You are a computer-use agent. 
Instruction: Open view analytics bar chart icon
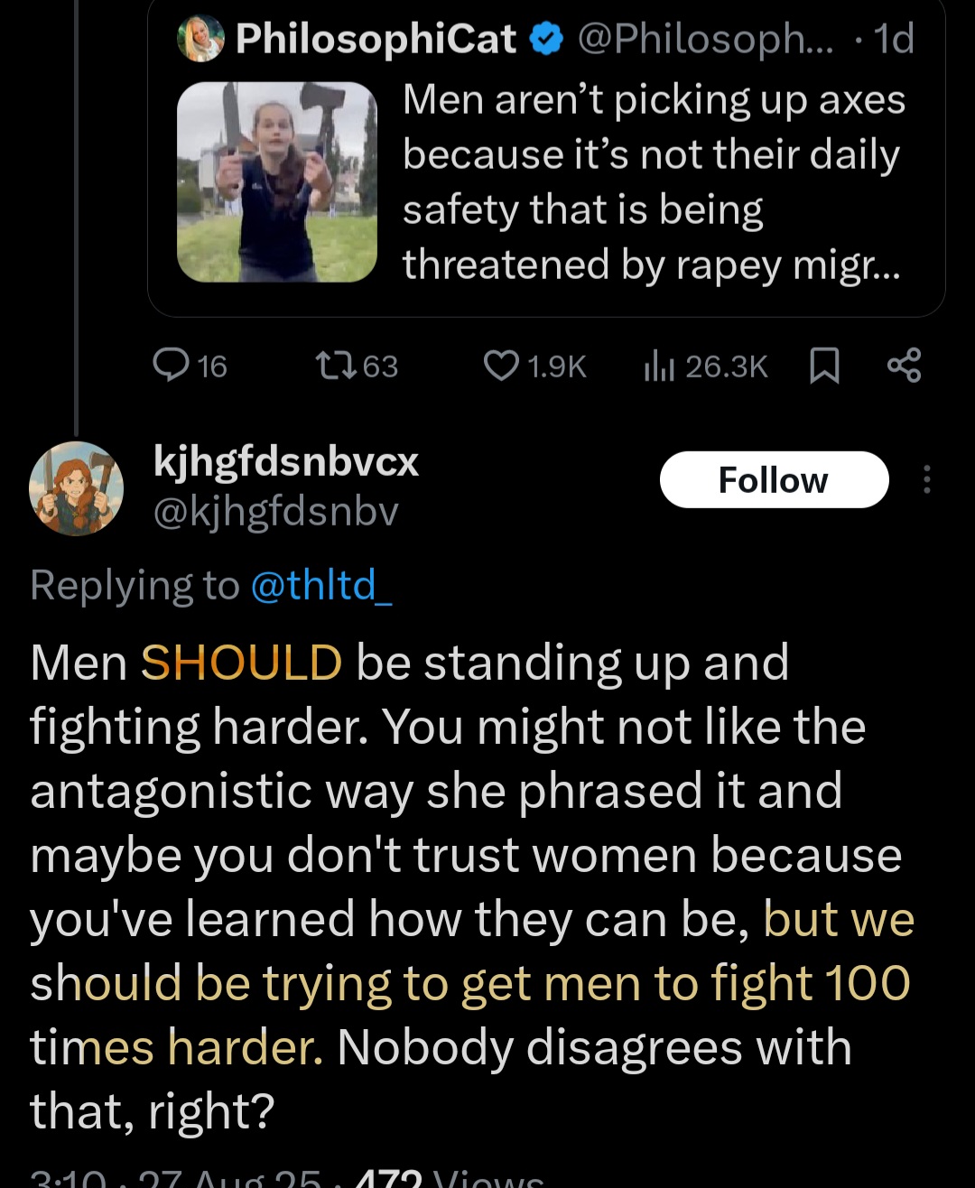pyautogui.click(x=656, y=366)
